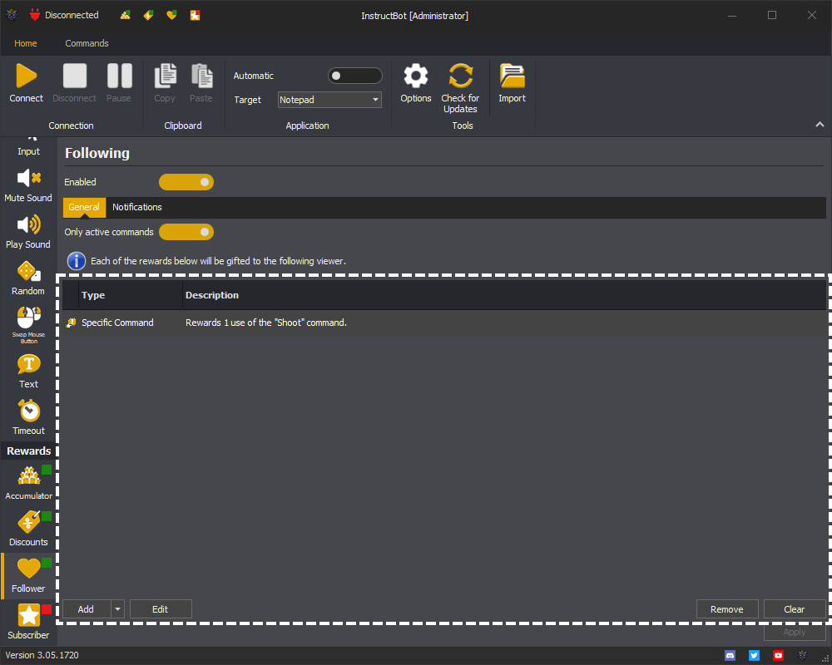Click the Apply button
This screenshot has width=832, height=665.
795,632
